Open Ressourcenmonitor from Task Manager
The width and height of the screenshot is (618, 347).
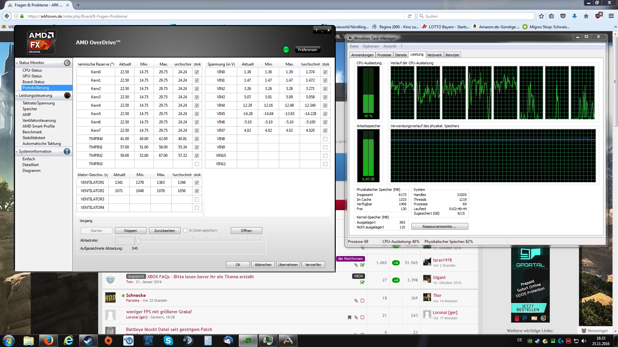coord(439,227)
